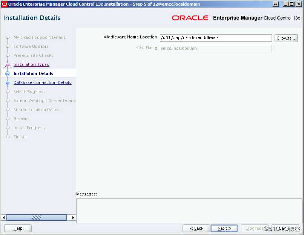Close the installer window
Viewport: 304px width, 235px height.
[x=299, y=4]
